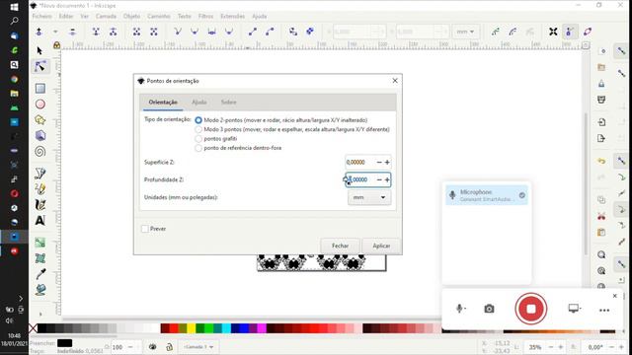The image size is (632, 355).
Task: Click the make nodes cusp icon
Action: click(x=178, y=32)
